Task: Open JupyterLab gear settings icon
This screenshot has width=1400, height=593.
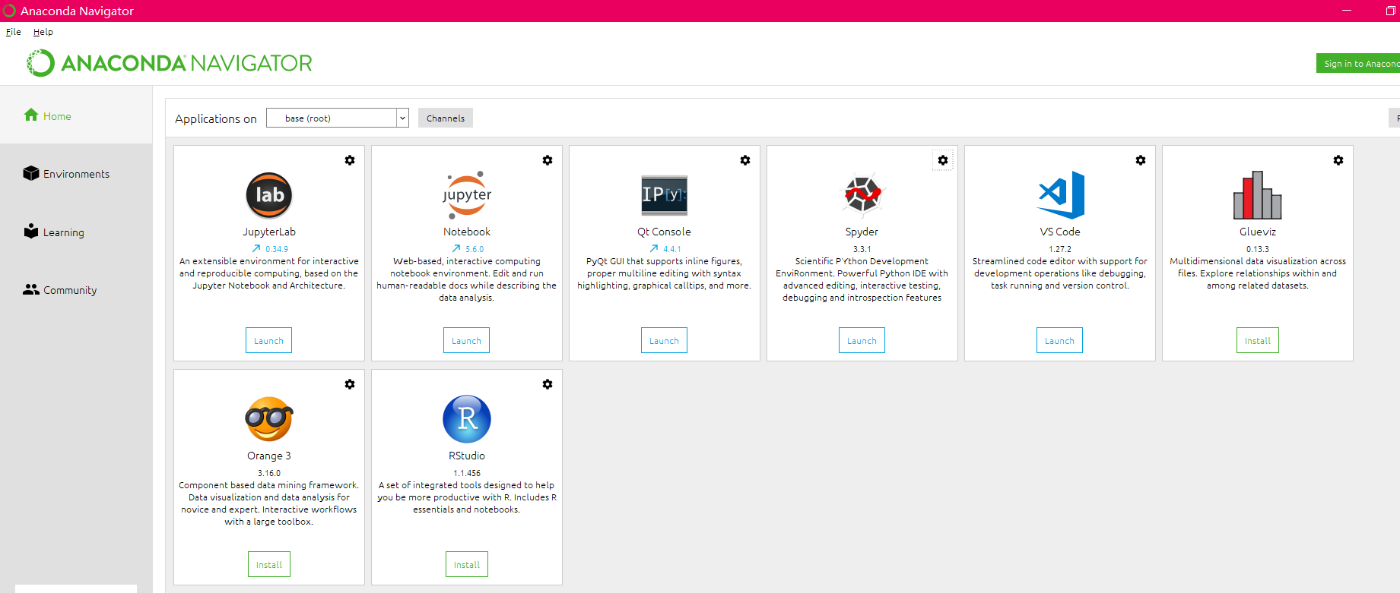Action: click(x=350, y=160)
